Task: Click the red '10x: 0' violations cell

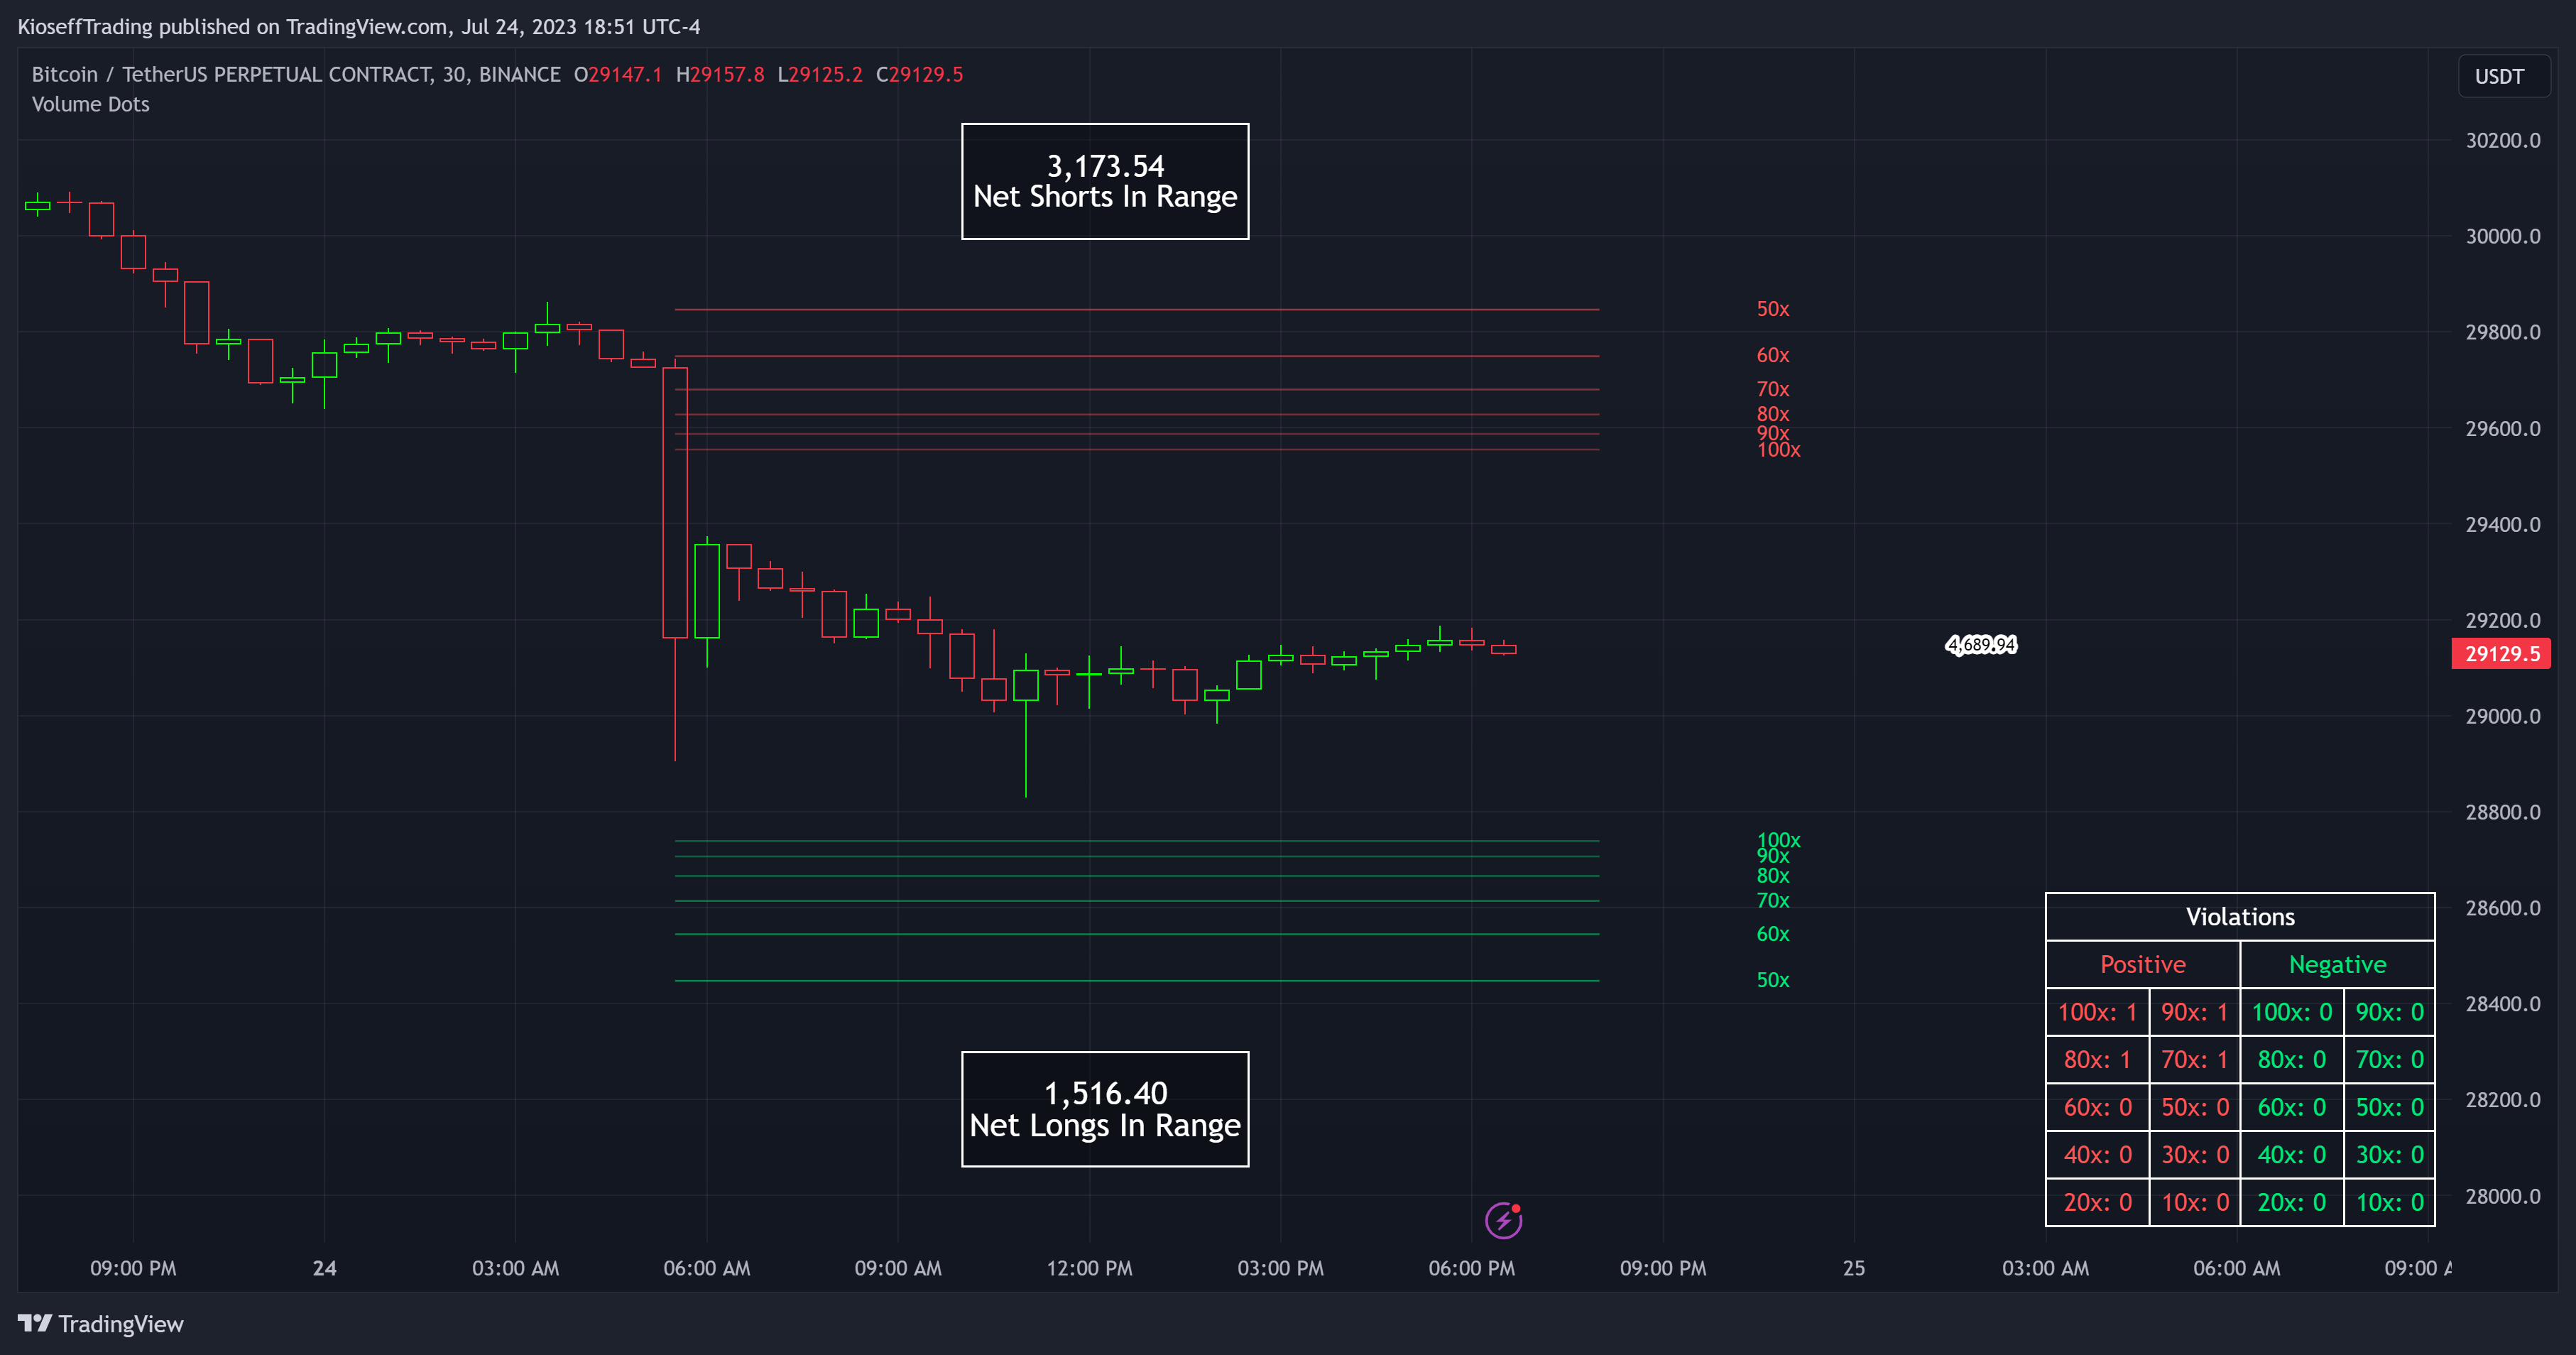Action: (2194, 1202)
